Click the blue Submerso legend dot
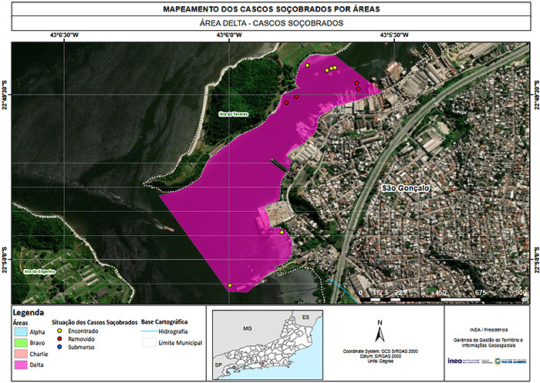 click(x=60, y=347)
